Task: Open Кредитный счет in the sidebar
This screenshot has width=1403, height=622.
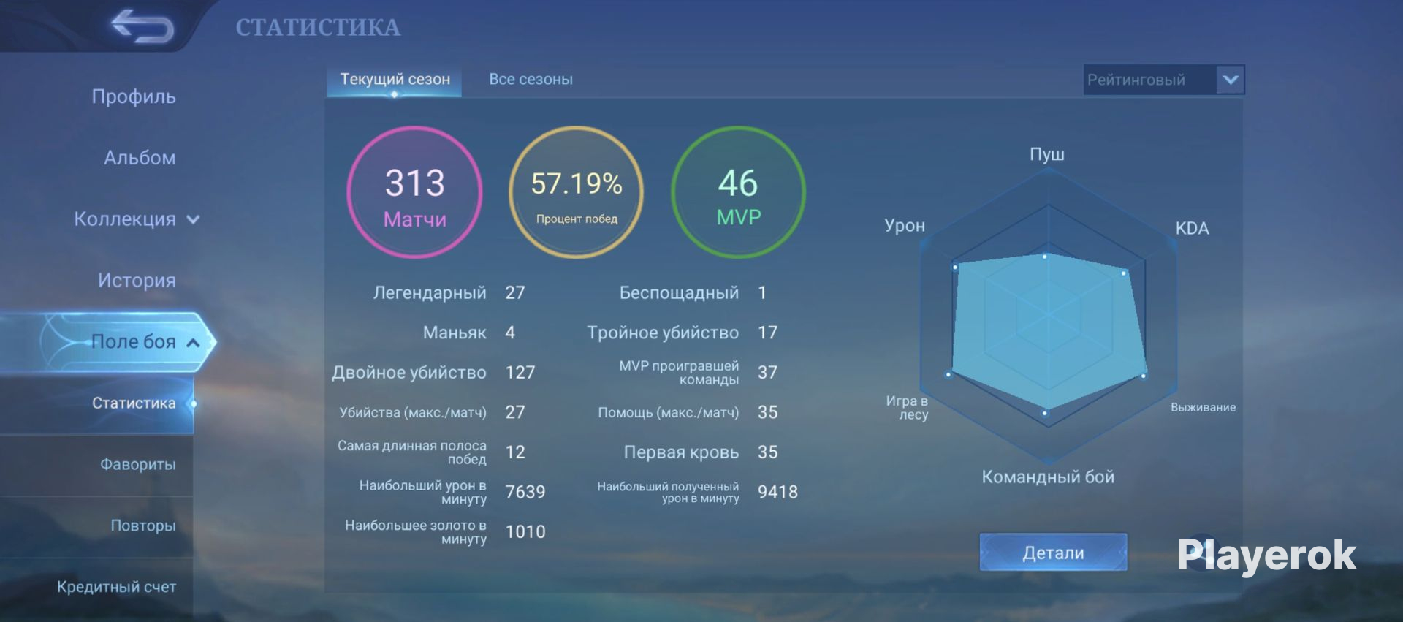Action: coord(117,587)
